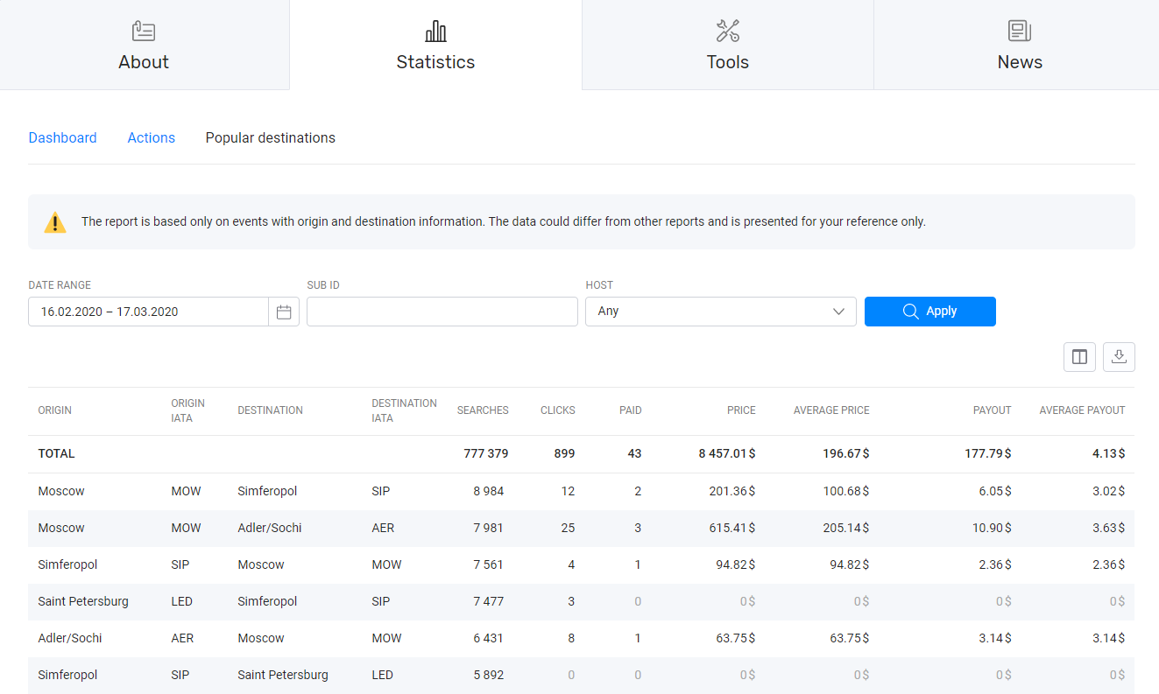
Task: Click origin cell Adler/Sochi
Action: [70, 638]
